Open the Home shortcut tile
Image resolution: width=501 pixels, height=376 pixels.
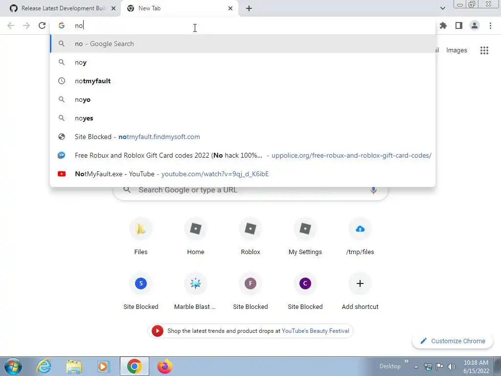pyautogui.click(x=196, y=237)
